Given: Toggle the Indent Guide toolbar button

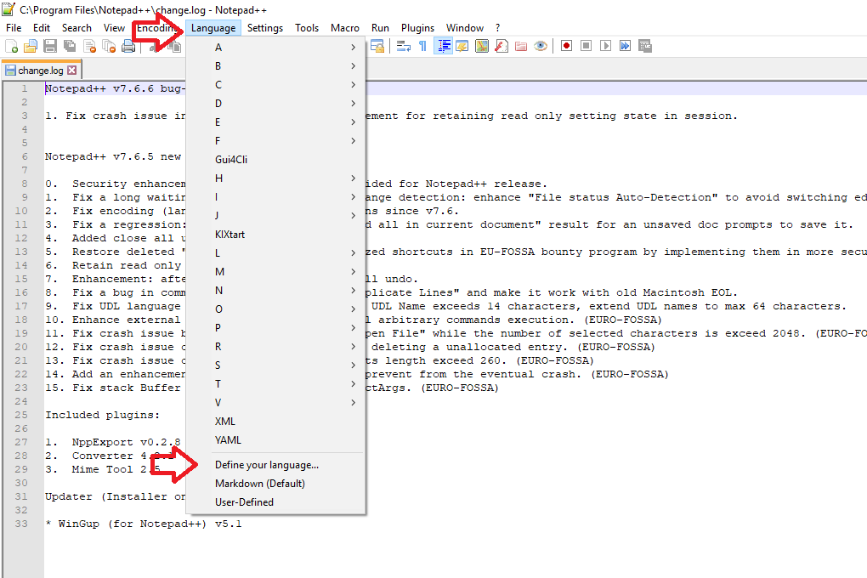Looking at the screenshot, I should (443, 46).
